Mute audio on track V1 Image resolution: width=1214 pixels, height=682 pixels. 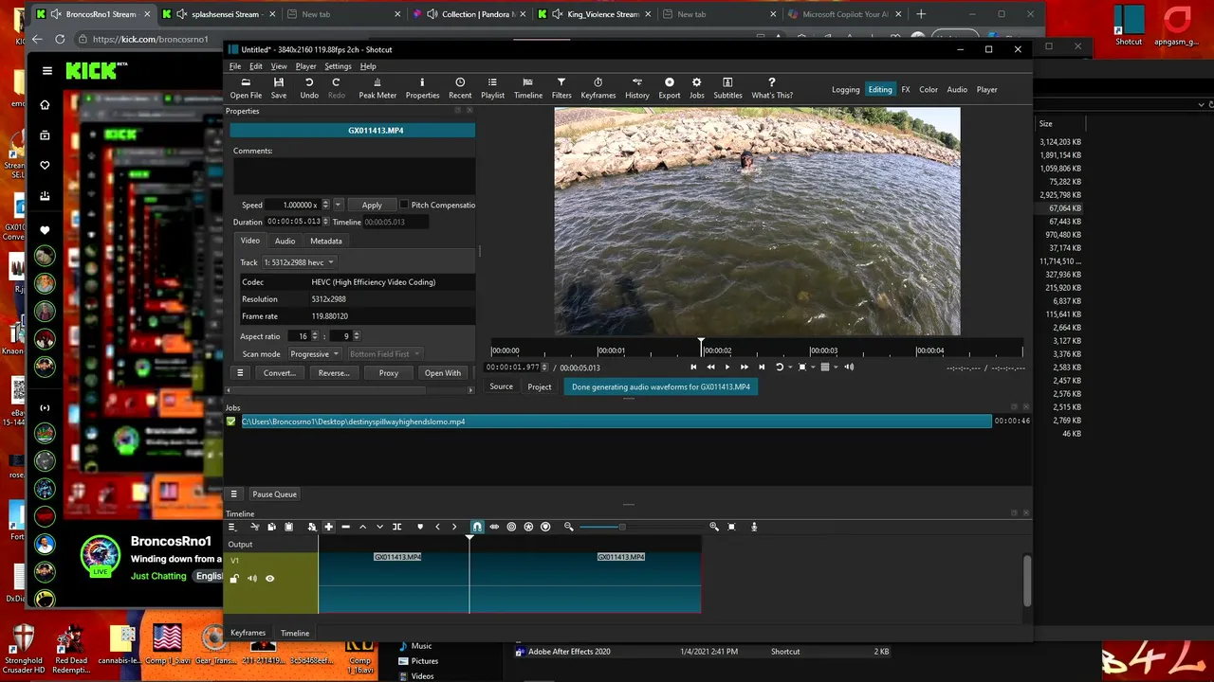pos(252,578)
